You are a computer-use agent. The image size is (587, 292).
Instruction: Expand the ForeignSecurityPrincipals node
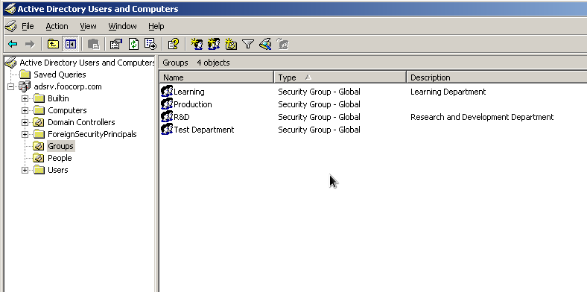[25, 134]
